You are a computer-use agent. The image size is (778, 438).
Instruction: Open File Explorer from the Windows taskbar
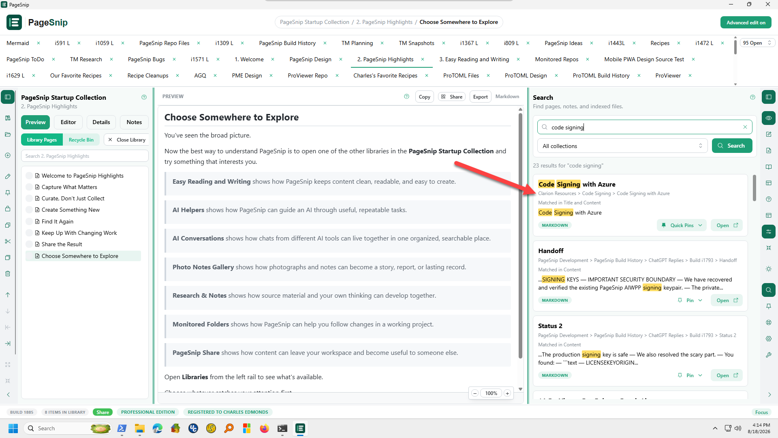click(x=140, y=428)
